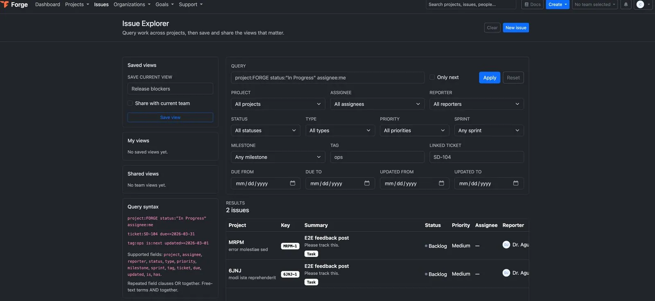Open the Updated To calendar picker icon
The height and width of the screenshot is (301, 655).
click(516, 183)
